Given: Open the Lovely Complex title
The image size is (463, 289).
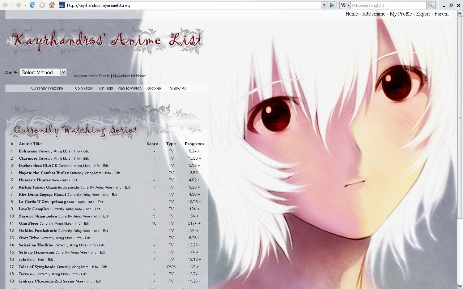Looking at the screenshot, I should [x=34, y=209].
